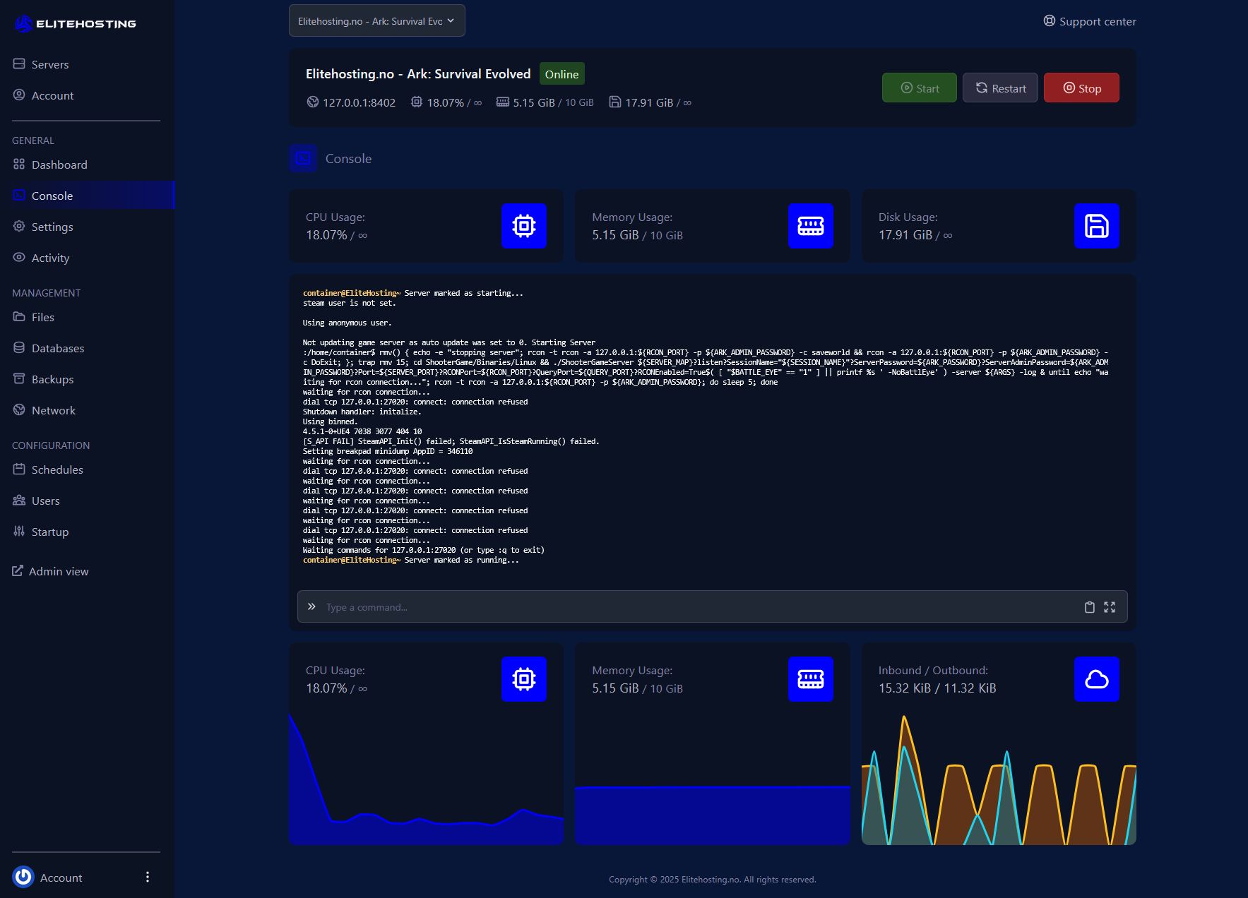Copy console output using the clipboard icon
The width and height of the screenshot is (1248, 898).
click(1089, 606)
